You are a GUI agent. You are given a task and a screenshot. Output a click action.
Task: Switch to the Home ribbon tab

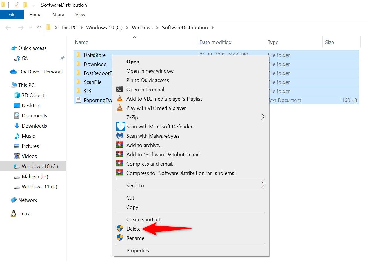tap(35, 14)
